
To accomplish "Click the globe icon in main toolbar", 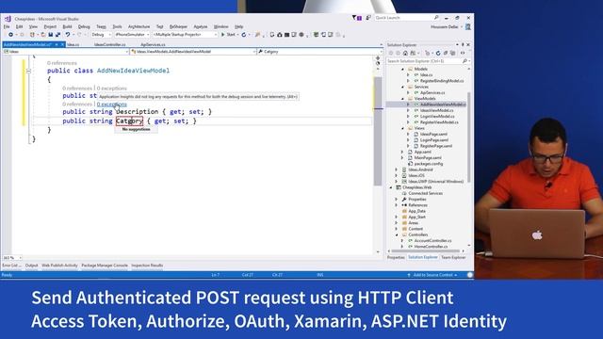I will pos(301,35).
